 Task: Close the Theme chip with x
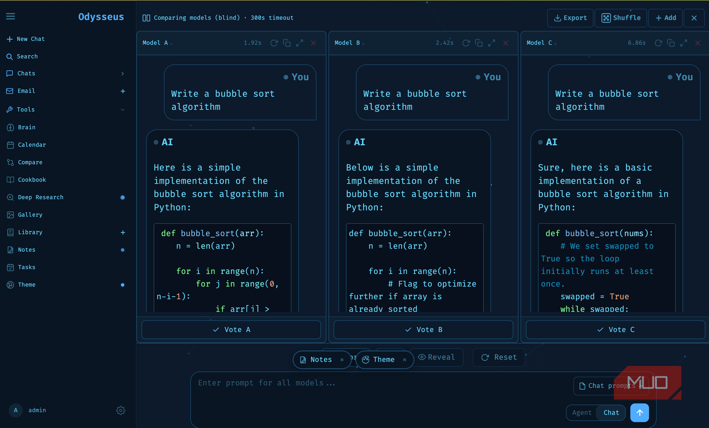(404, 360)
